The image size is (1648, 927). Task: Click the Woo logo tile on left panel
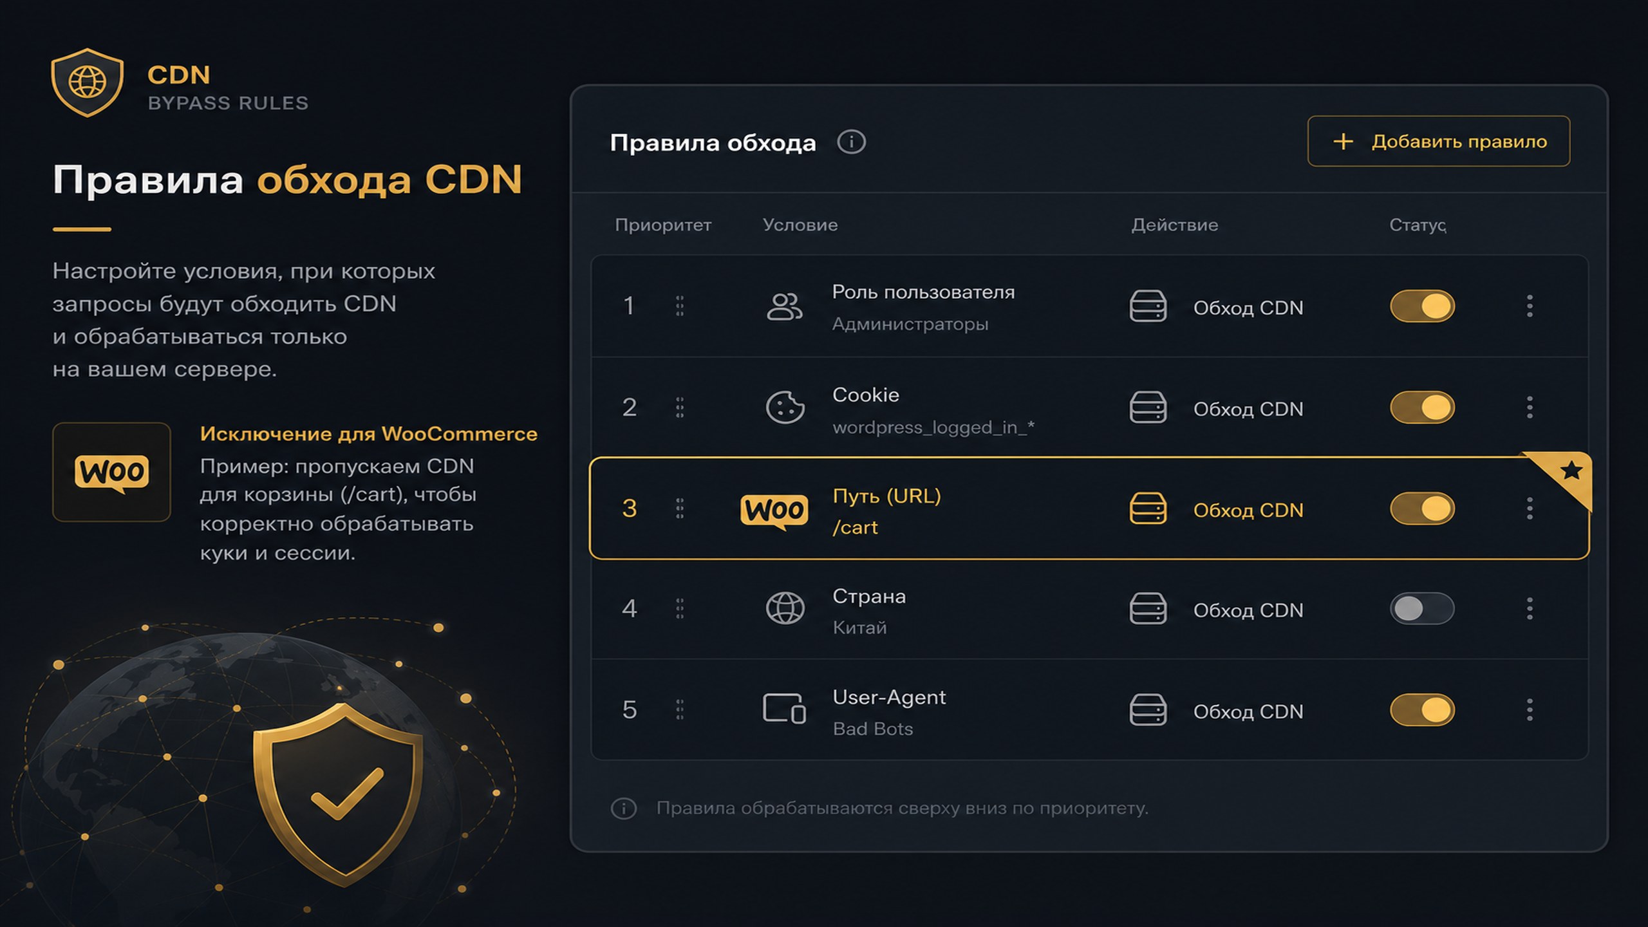click(111, 472)
